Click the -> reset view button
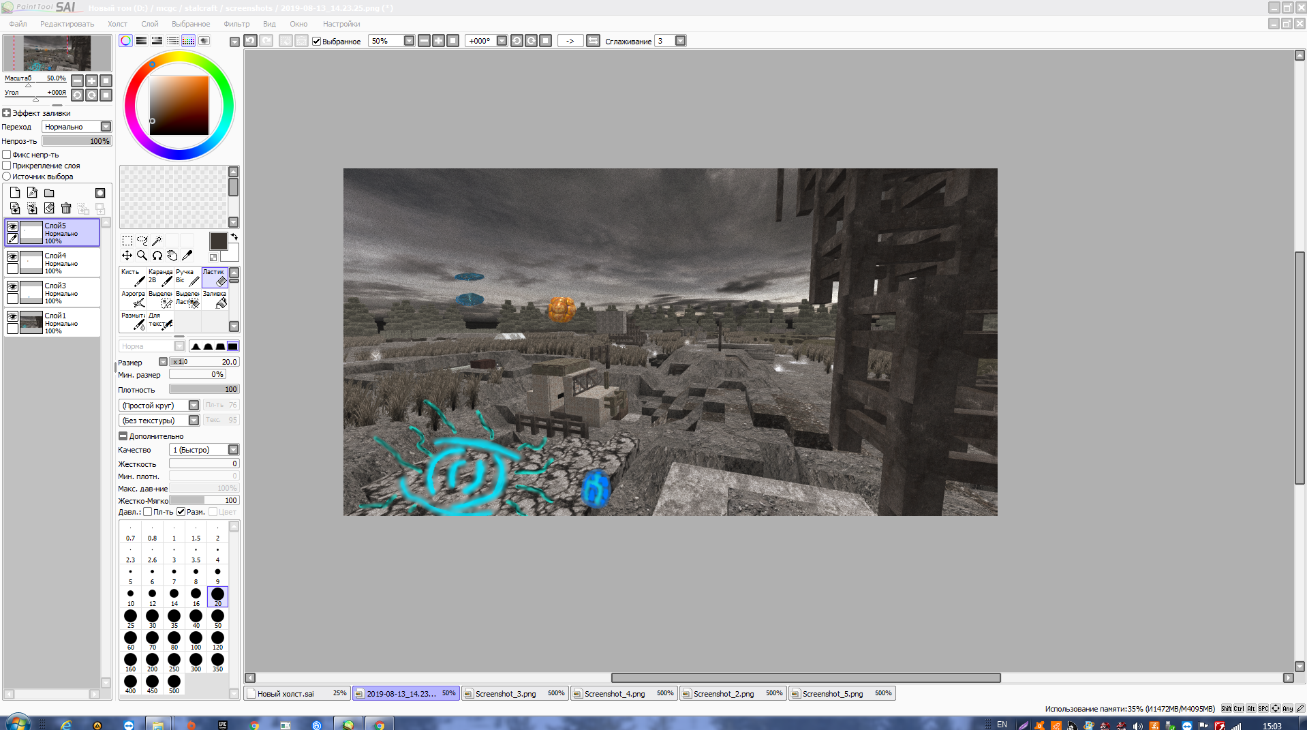Image resolution: width=1307 pixels, height=730 pixels. tap(570, 41)
